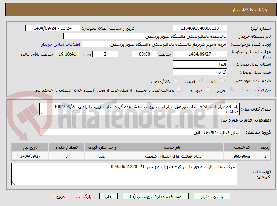Click the requester field مریم ممولر
Screen dimensions: 277x206
pyautogui.click(x=154, y=44)
